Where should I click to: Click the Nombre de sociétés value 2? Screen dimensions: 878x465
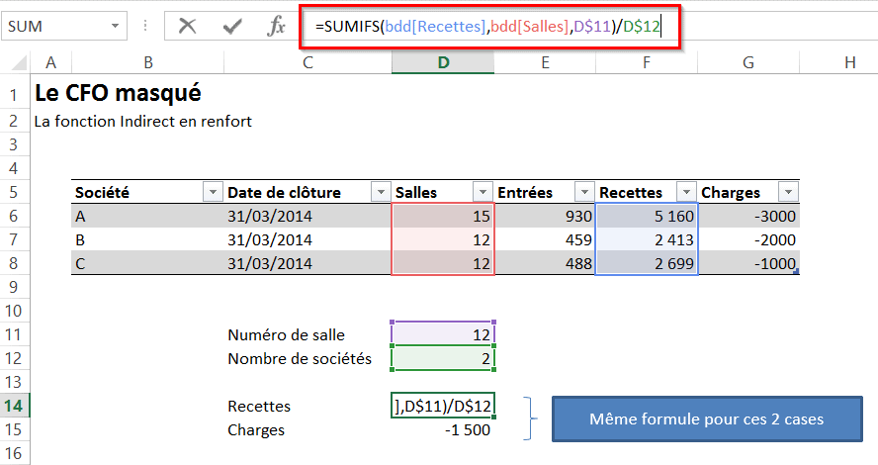point(443,358)
